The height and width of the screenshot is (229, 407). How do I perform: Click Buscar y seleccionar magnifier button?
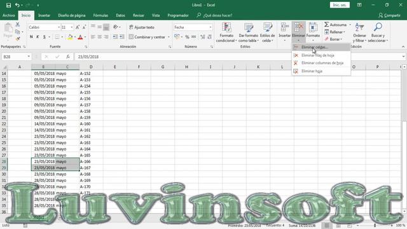378,32
